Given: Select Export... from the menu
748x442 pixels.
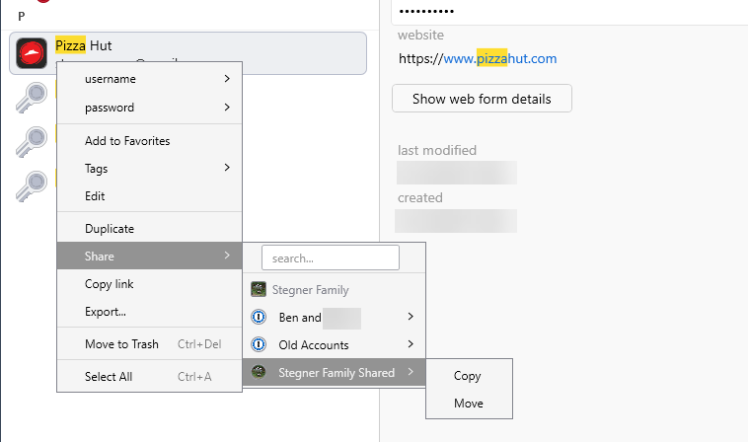Looking at the screenshot, I should coord(149,312).
